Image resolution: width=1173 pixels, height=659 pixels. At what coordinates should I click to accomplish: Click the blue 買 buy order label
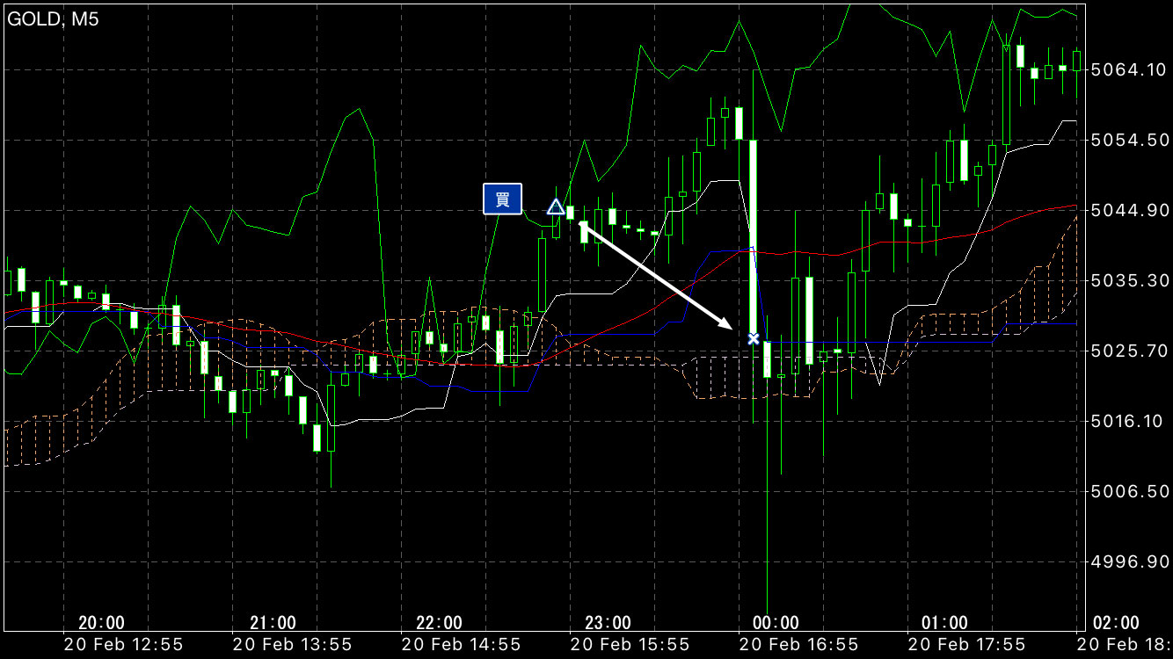coord(502,199)
